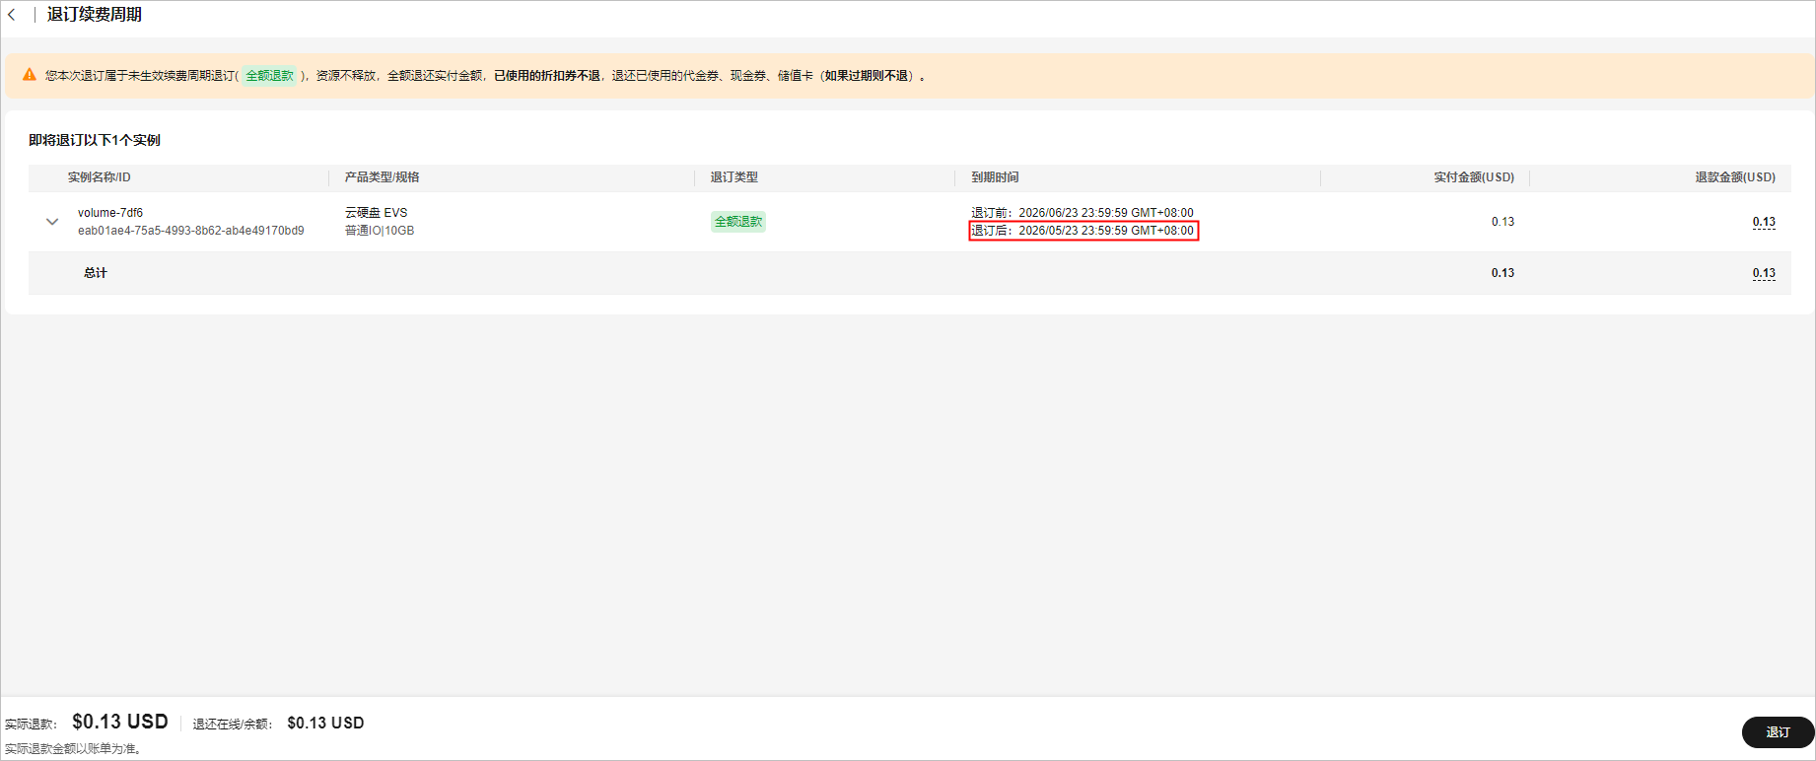Click the instance ID eab01ae4-75a5-4993-8b62-ab4e49170bd9
The width and height of the screenshot is (1816, 761).
191,231
